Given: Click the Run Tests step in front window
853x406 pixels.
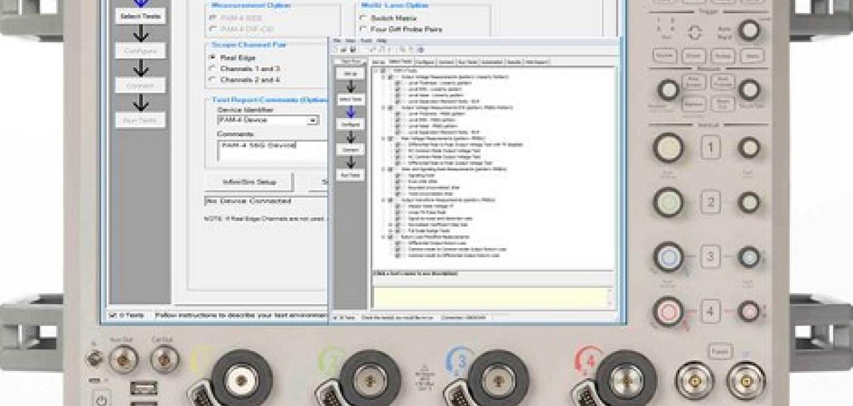Looking at the screenshot, I should coord(350,175).
